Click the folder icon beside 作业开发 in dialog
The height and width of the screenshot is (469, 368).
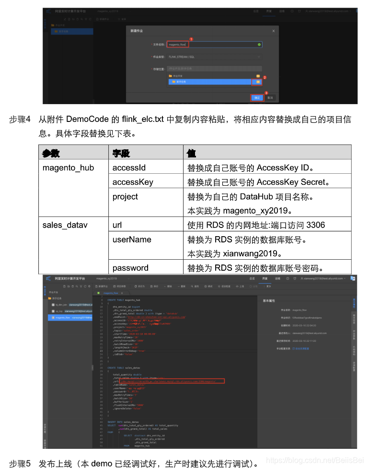pyautogui.click(x=258, y=76)
